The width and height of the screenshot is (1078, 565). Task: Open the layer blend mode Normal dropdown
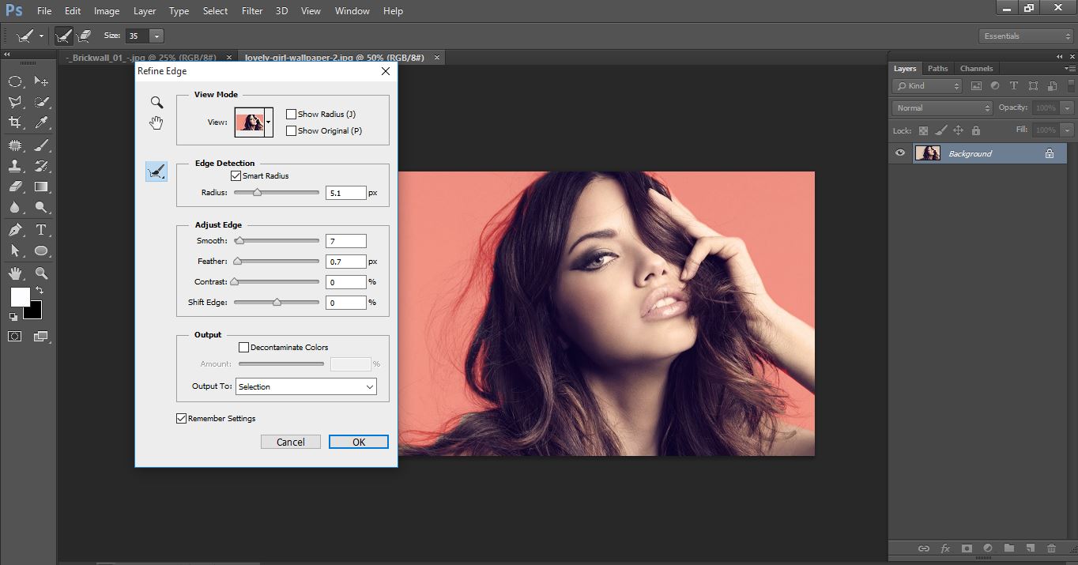(940, 107)
